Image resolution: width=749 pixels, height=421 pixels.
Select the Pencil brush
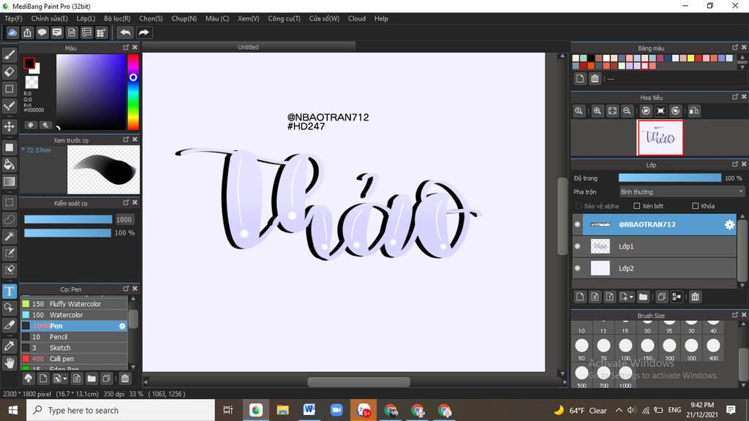tap(74, 337)
